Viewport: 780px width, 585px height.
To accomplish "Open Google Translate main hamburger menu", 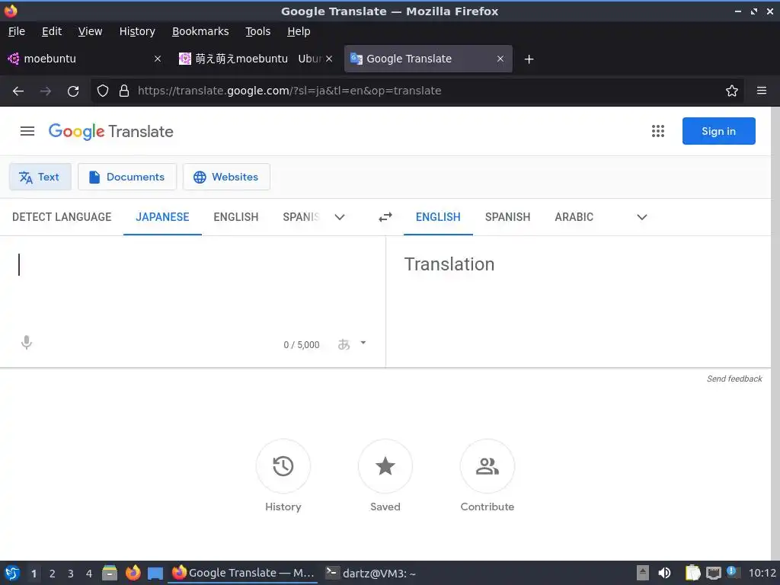I will click(x=27, y=131).
